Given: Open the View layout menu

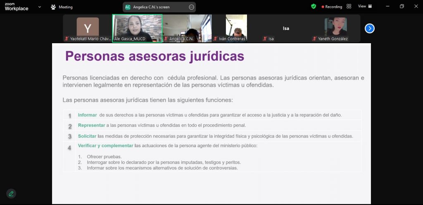Looking at the screenshot, I should coord(365,7).
